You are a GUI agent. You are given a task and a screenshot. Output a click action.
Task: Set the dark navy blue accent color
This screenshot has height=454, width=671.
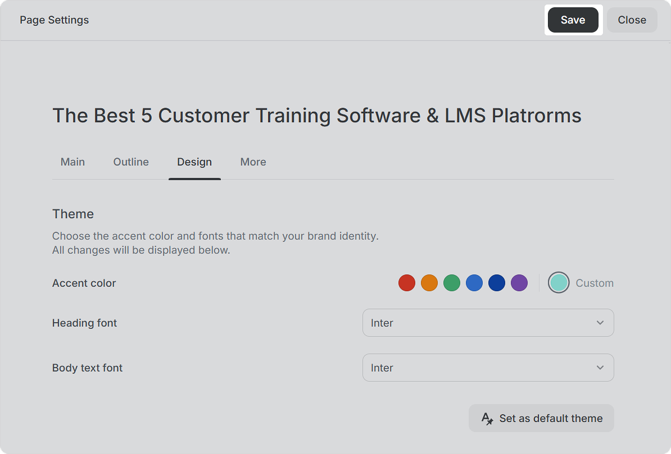(x=497, y=283)
